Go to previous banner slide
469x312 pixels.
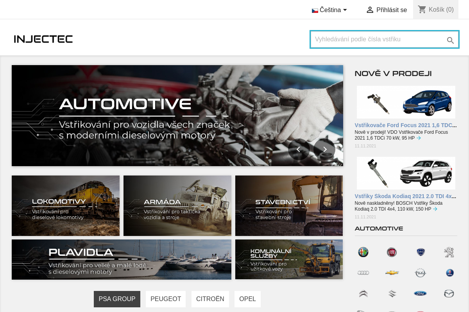pyautogui.click(x=299, y=149)
